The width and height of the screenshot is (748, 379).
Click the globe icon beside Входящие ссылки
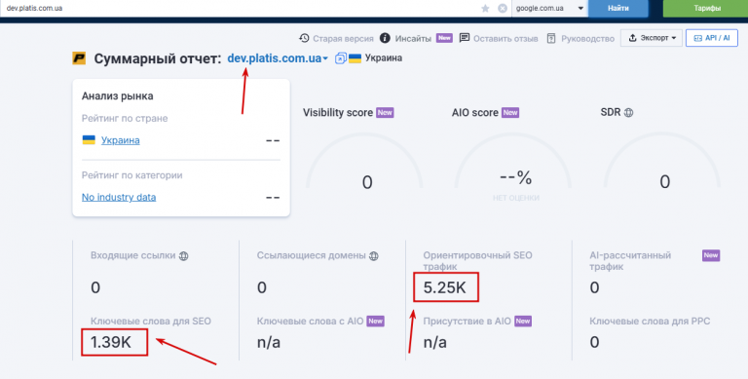click(183, 256)
